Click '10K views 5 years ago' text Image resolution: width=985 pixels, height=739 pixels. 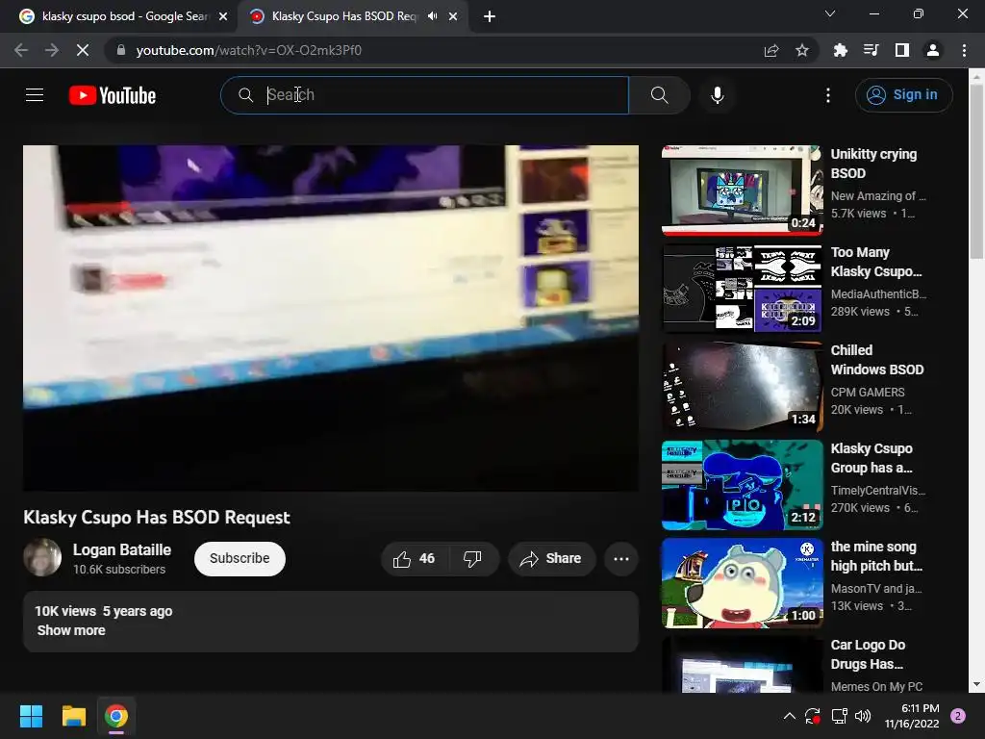(x=104, y=611)
